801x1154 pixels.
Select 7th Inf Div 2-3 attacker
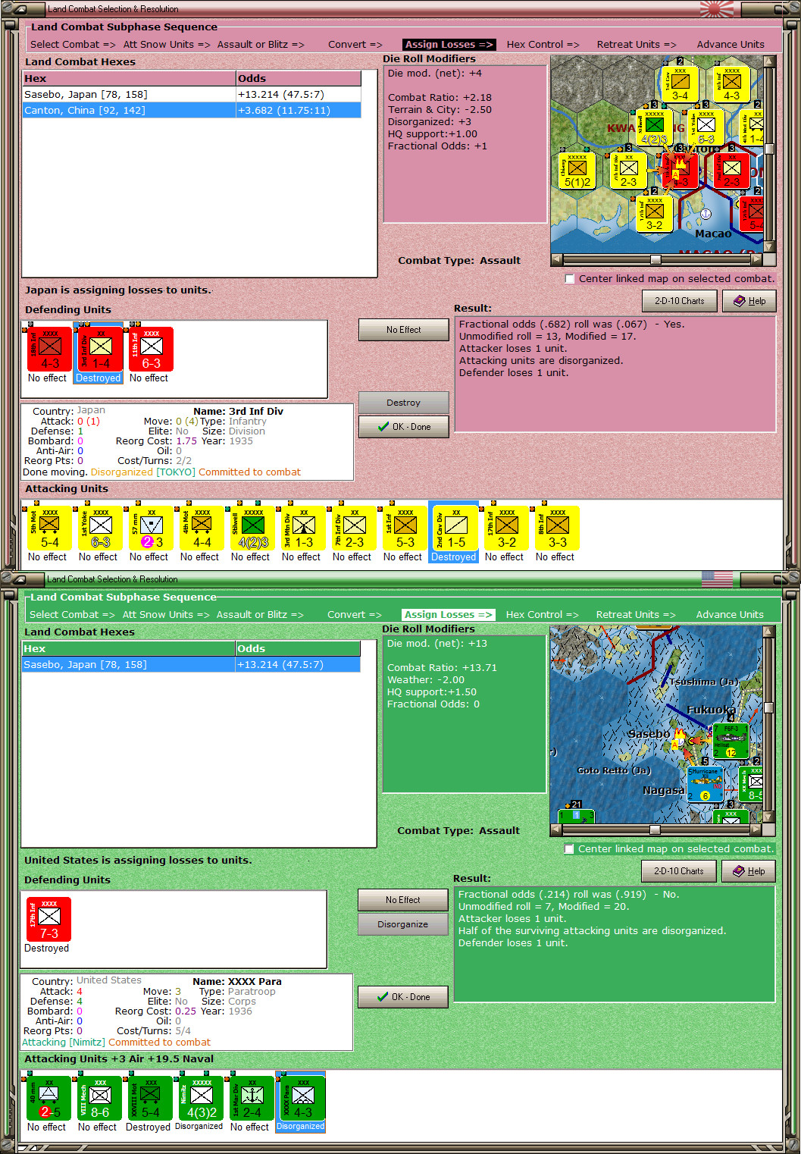coord(354,528)
